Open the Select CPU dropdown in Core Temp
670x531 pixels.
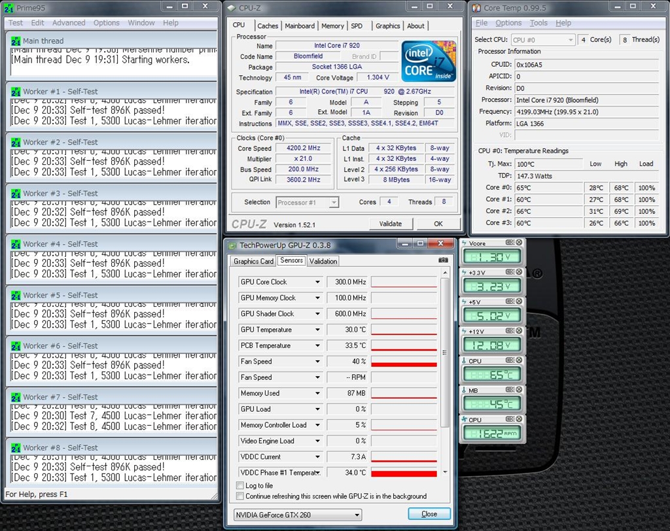[569, 40]
